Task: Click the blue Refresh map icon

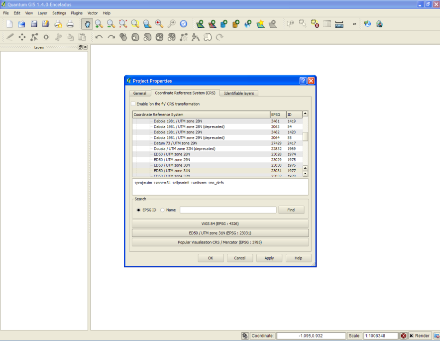Action: pos(183,24)
